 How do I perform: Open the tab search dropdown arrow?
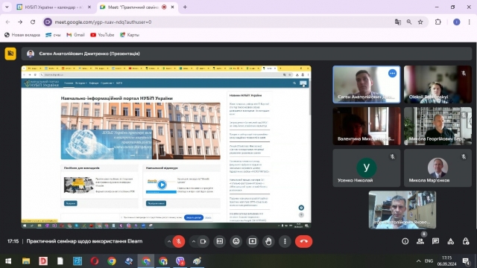click(x=7, y=7)
